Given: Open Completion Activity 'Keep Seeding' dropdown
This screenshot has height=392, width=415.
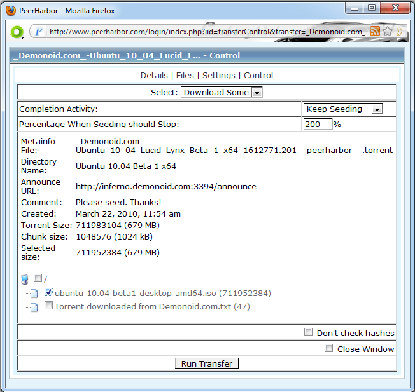Looking at the screenshot, I should [343, 109].
